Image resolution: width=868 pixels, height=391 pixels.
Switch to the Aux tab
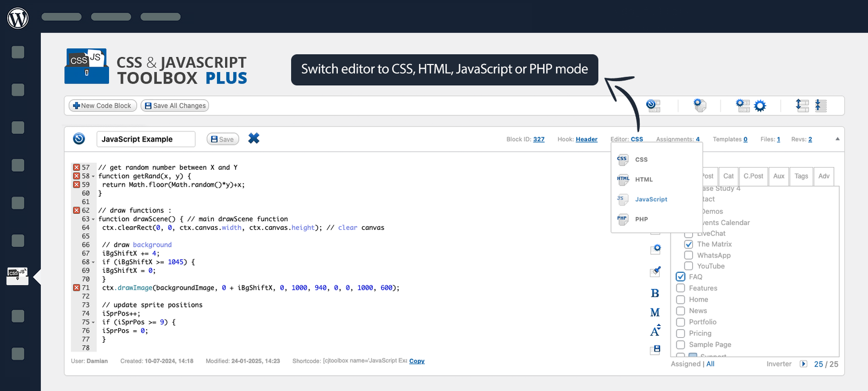(779, 176)
